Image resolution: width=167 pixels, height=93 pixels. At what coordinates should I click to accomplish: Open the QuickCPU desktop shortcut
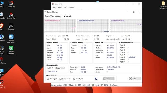point(11,4)
